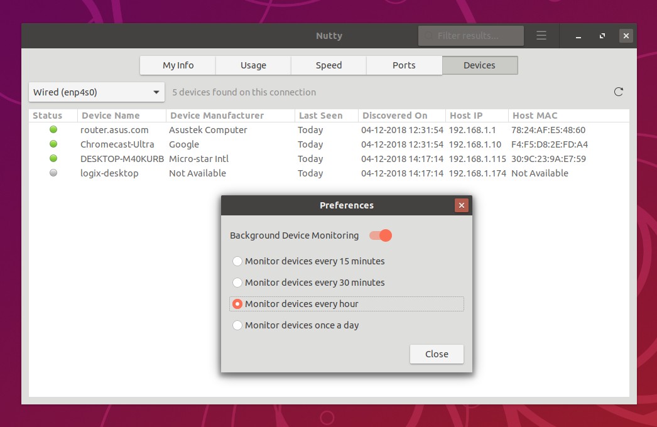Image resolution: width=657 pixels, height=427 pixels.
Task: Click the status indicator for Chromecast-Ultra
Action: [53, 144]
